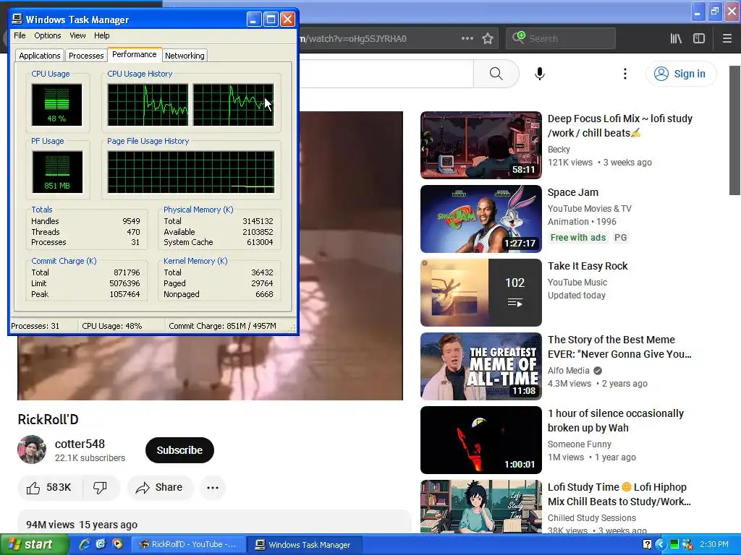This screenshot has height=555, width=741.
Task: Click the cotter548 channel avatar
Action: (32, 449)
